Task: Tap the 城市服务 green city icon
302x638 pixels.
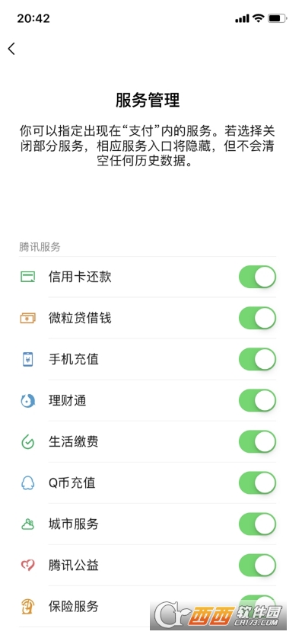Action: pyautogui.click(x=27, y=524)
